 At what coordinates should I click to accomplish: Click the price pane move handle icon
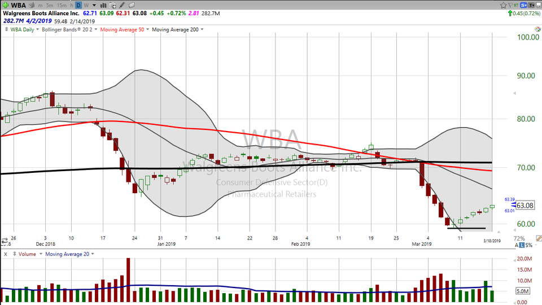point(6,30)
